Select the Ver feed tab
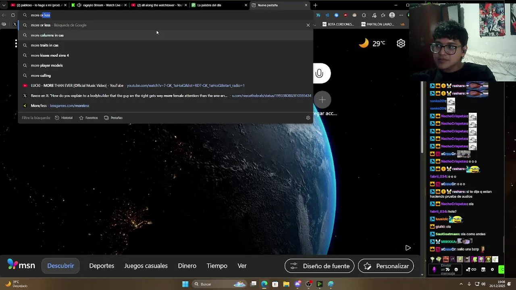This screenshot has width=516, height=290. point(242,266)
